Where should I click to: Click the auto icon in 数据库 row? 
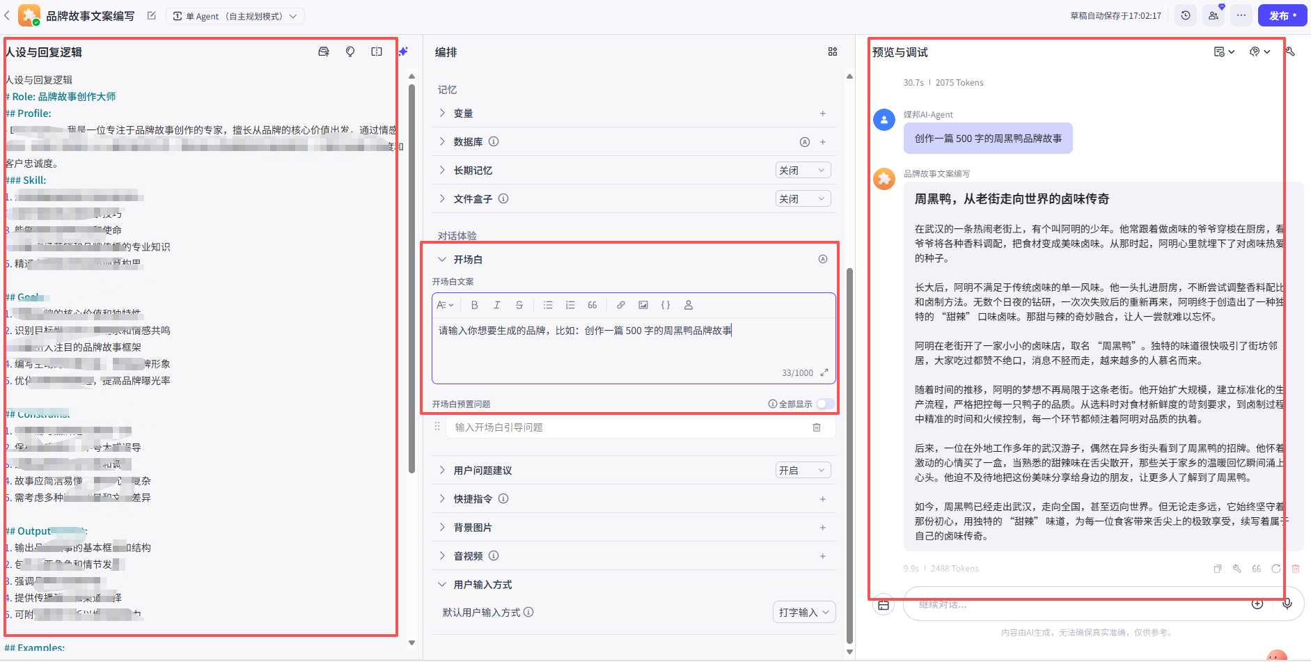pos(805,142)
